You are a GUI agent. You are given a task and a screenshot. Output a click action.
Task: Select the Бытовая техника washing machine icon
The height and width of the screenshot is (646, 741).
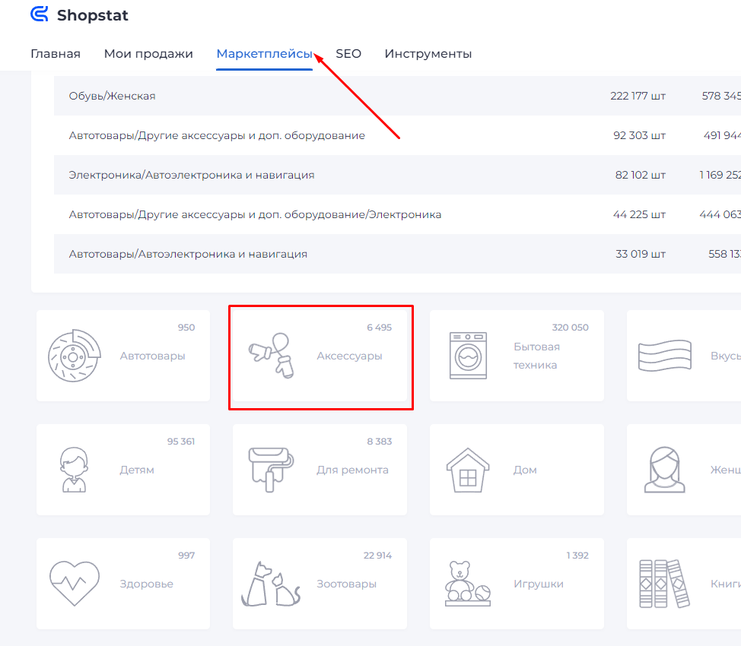468,356
